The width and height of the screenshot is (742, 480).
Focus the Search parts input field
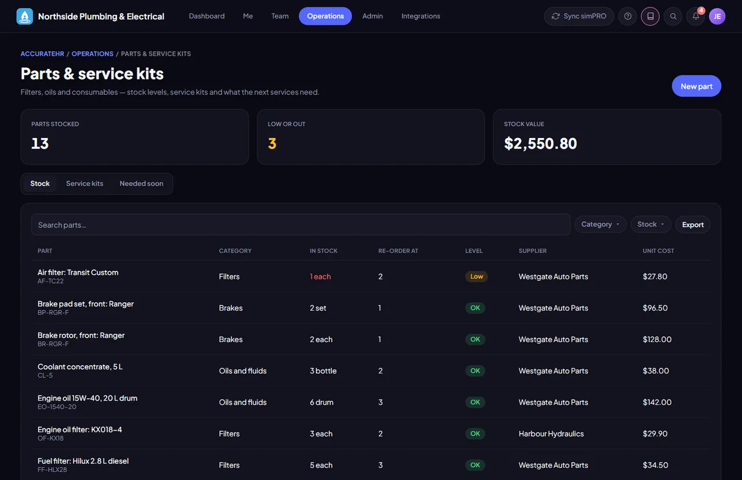click(x=301, y=225)
